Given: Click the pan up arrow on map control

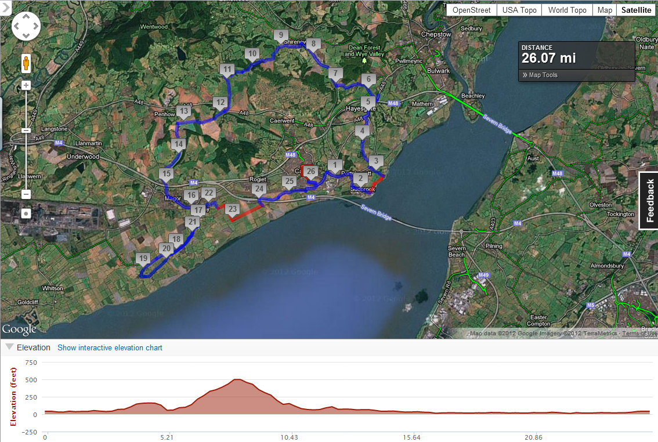Looking at the screenshot, I should pos(26,17).
